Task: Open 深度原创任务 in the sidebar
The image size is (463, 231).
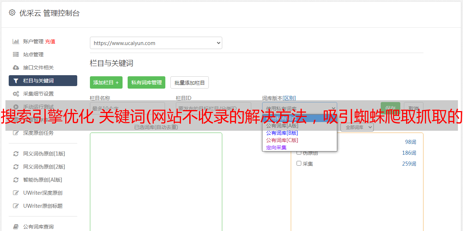Action: tap(38, 133)
